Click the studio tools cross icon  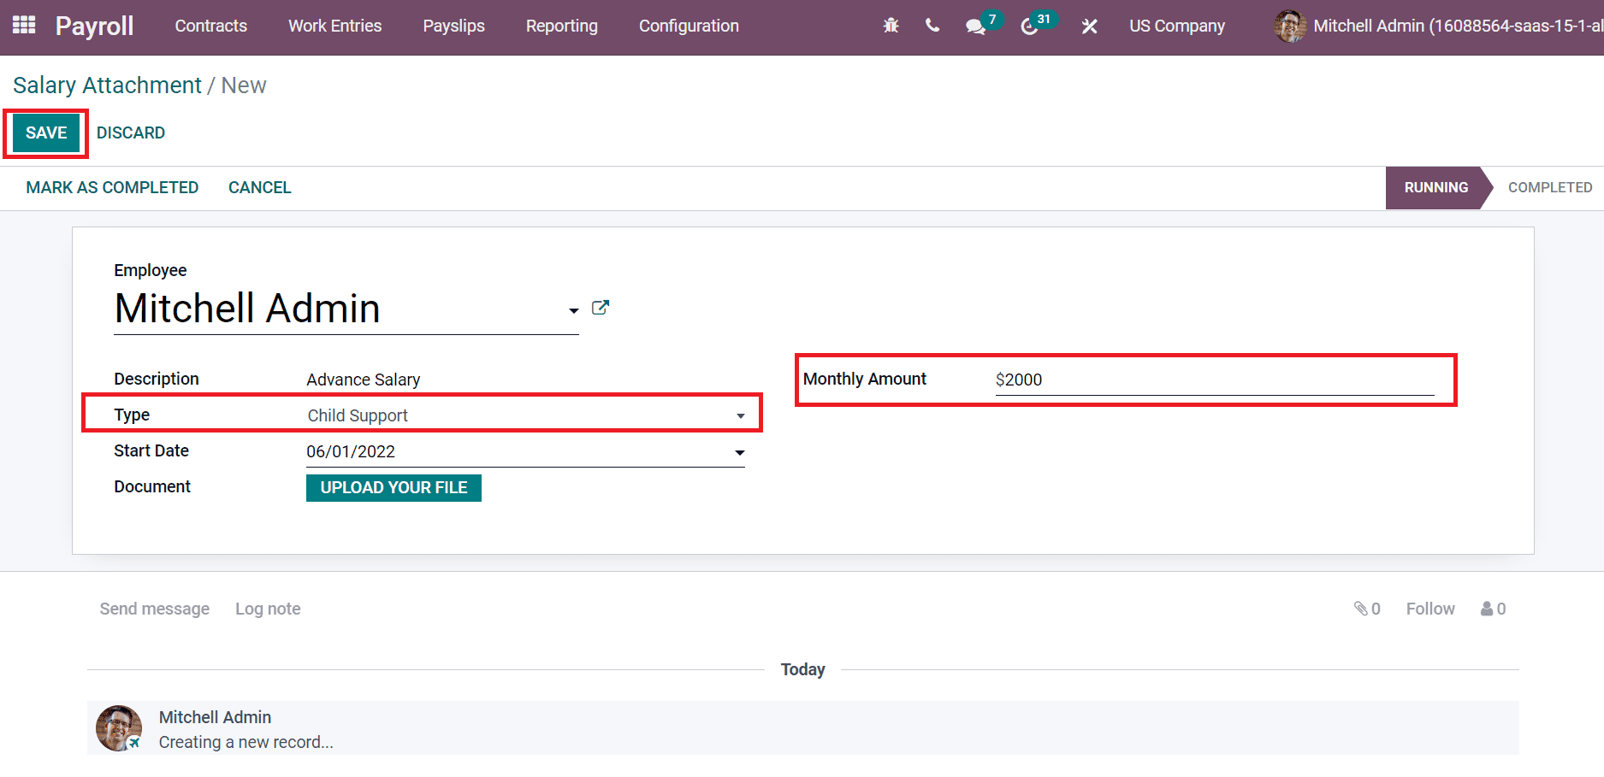pos(1089,26)
